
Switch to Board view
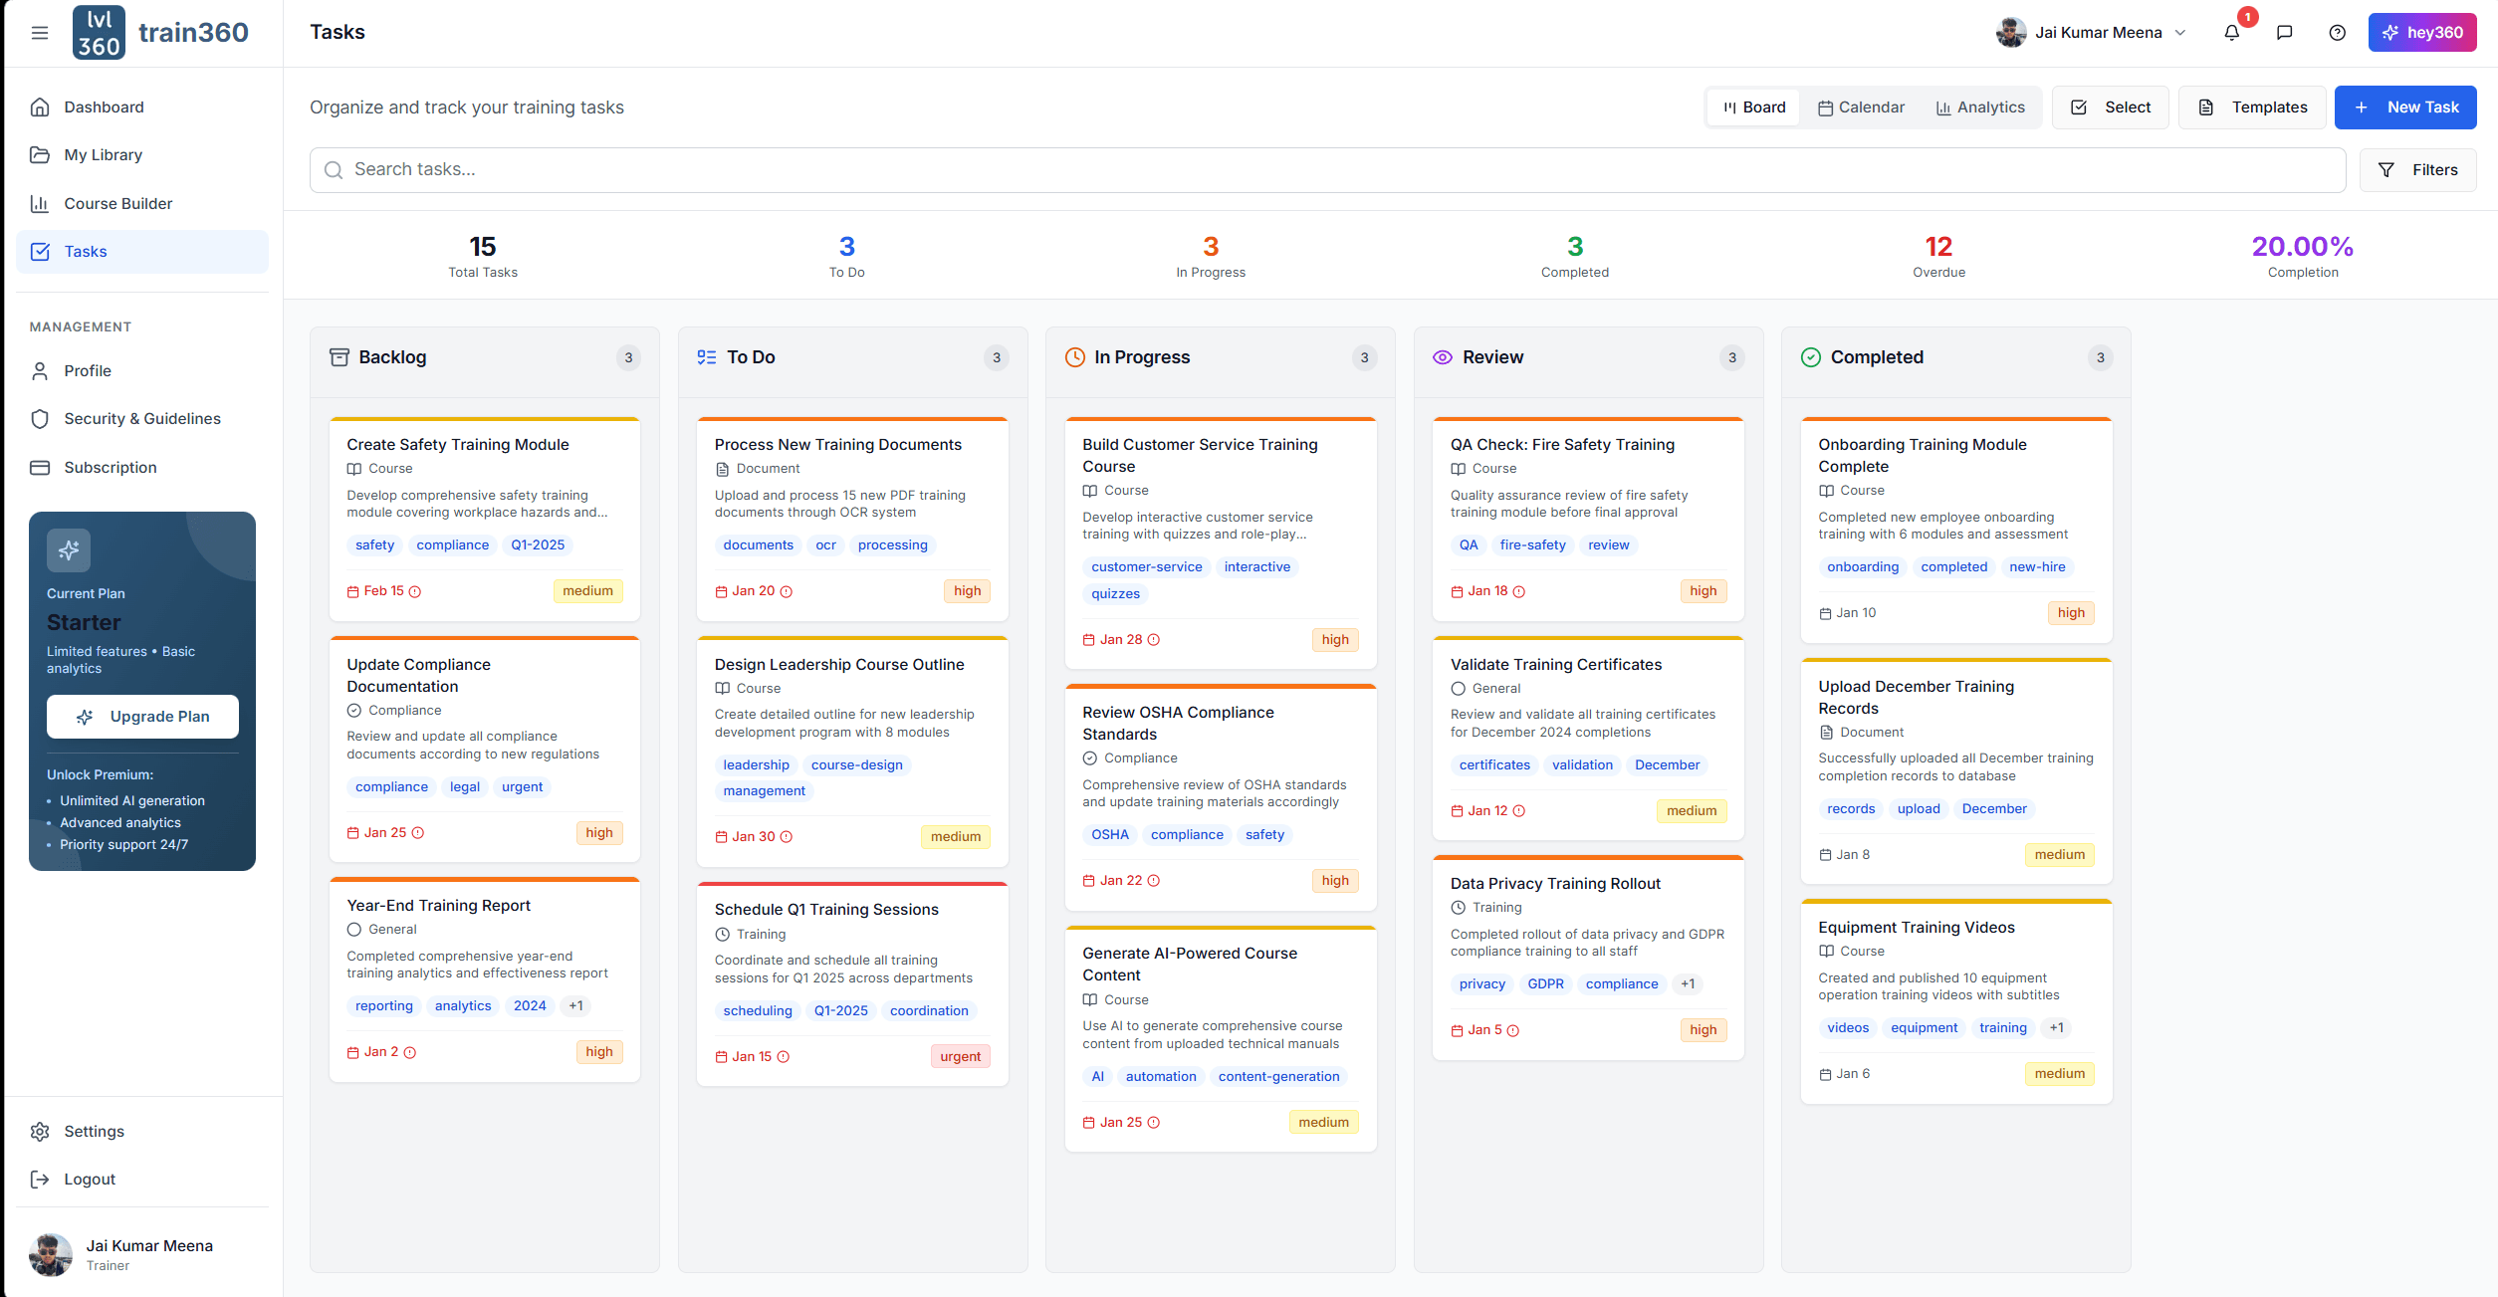(x=1753, y=108)
